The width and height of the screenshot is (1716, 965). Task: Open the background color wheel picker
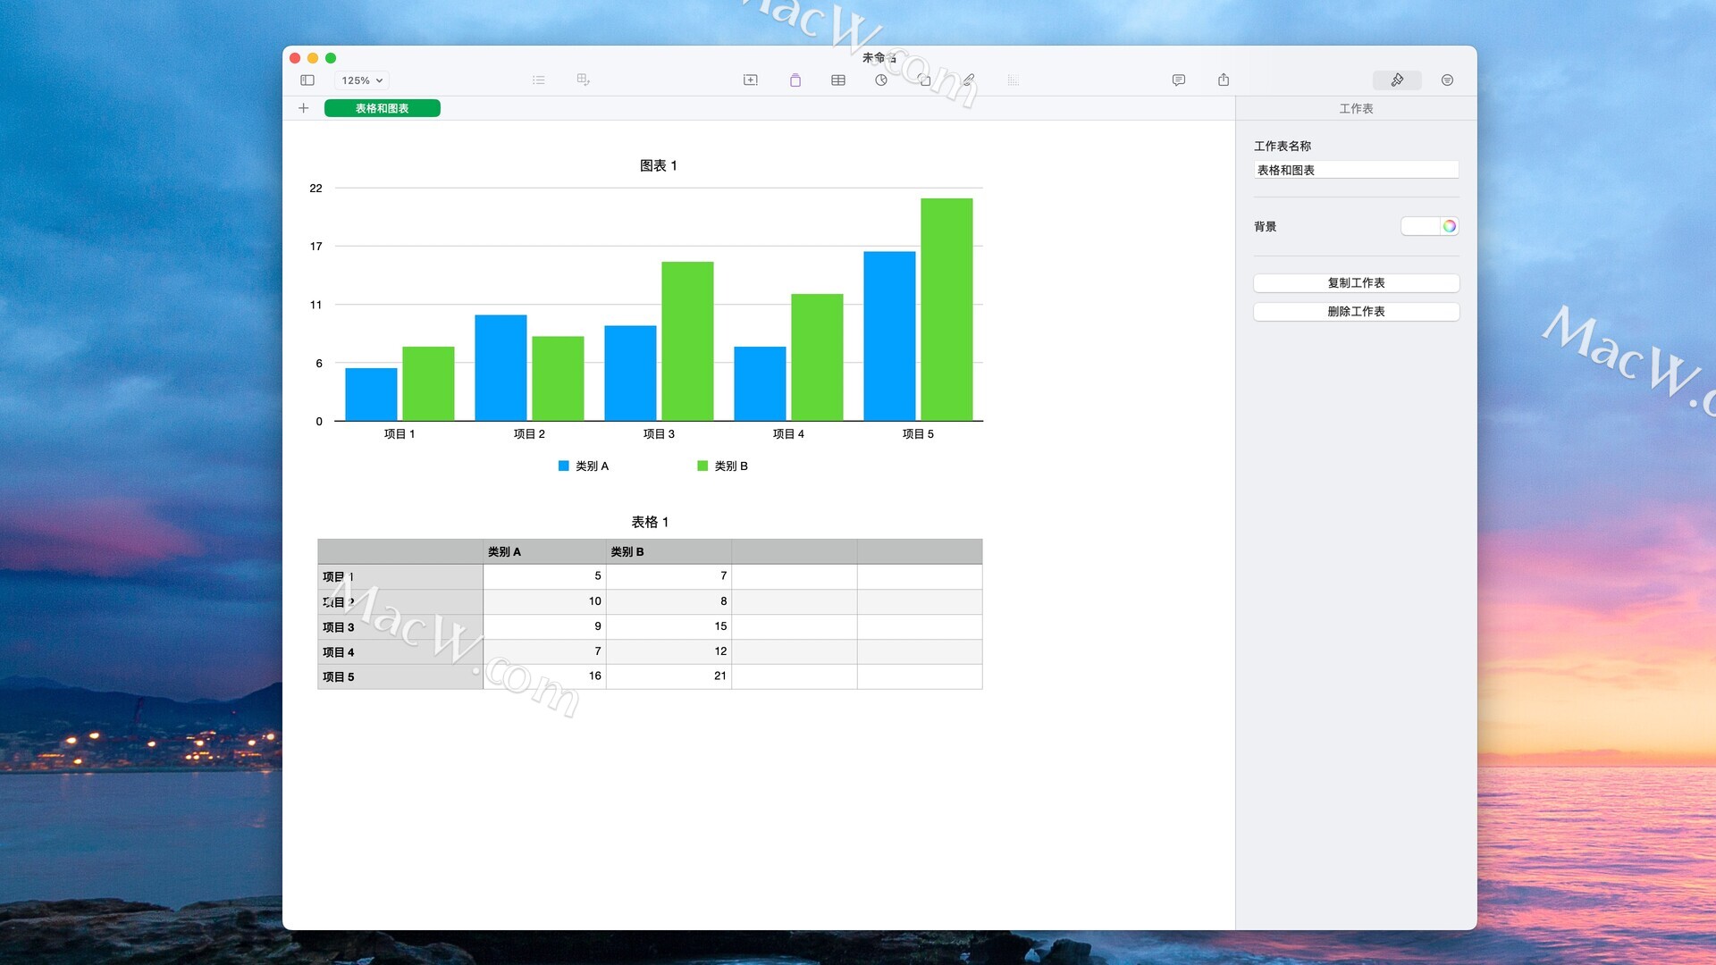coord(1450,226)
